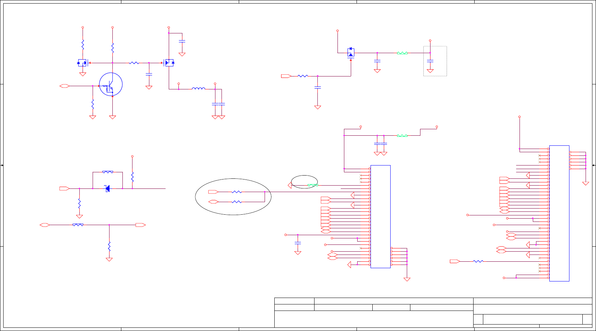Screen dimensions: 596x331
Task: Click the ground symbol under the blue IC's right pins
Action: point(407,279)
